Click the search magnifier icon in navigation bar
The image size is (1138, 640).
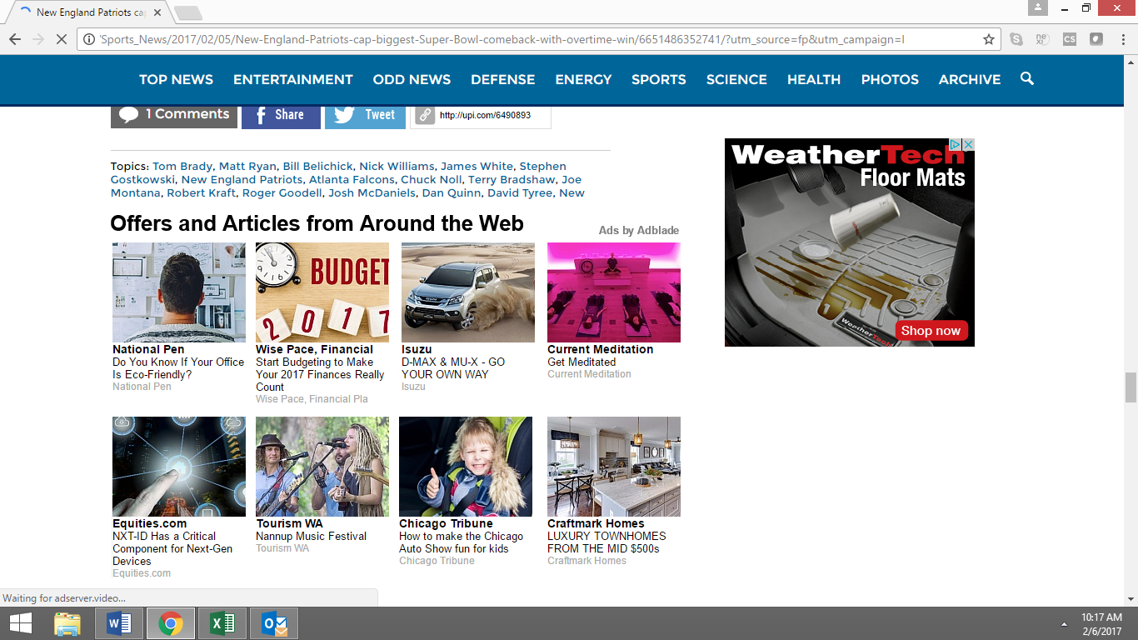point(1027,78)
